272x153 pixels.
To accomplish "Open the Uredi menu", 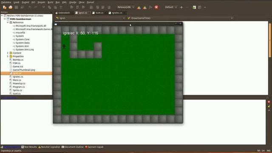I will click(x=16, y=2).
